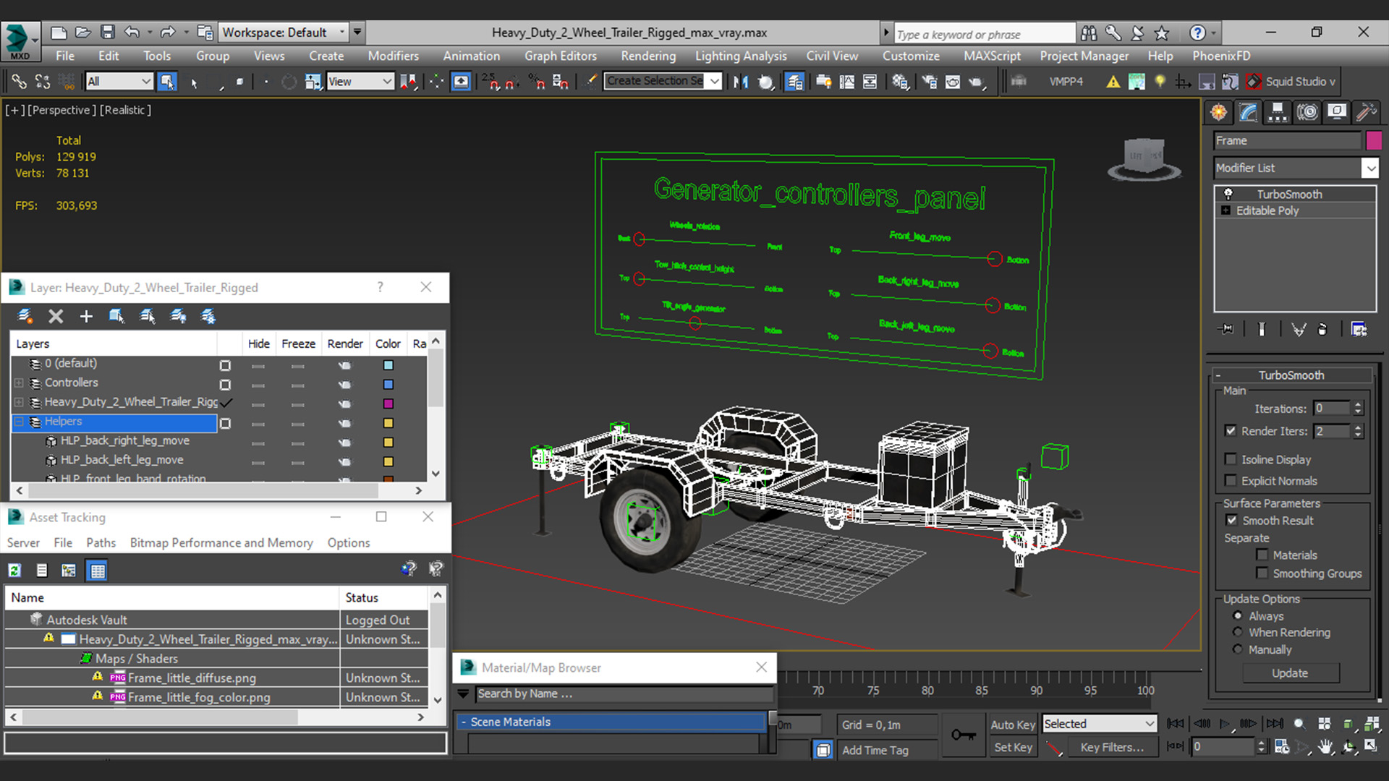Collapse the TurboSmooth rollout

(x=1218, y=375)
